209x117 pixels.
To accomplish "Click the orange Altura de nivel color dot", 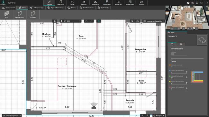I will (x=170, y=65).
